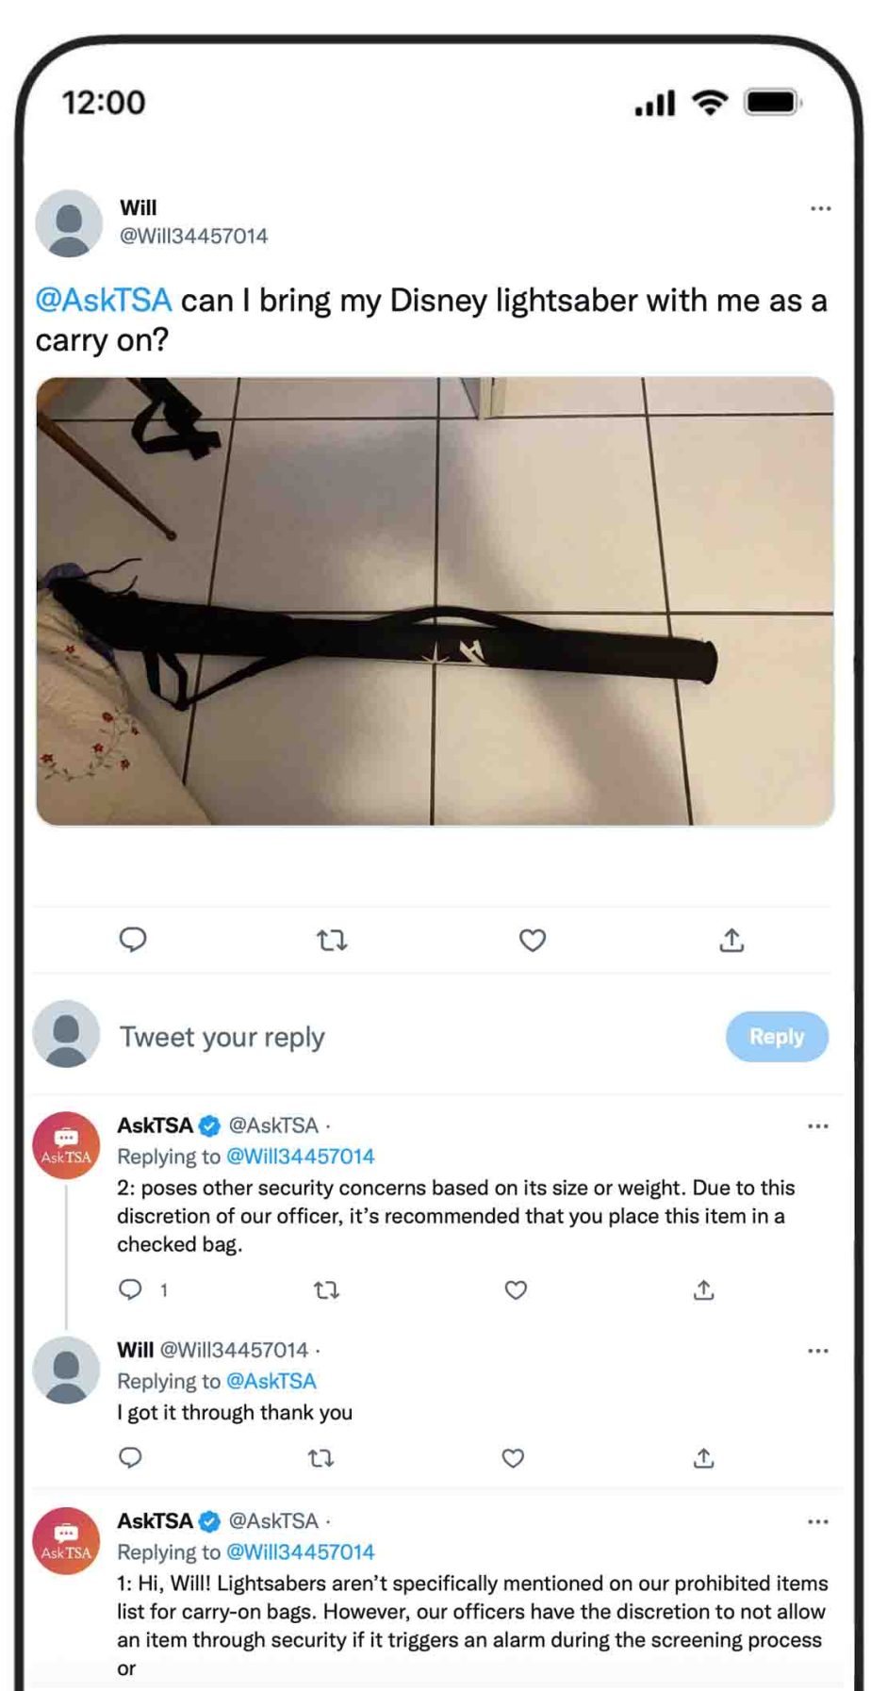The height and width of the screenshot is (1691, 871).
Task: Open the @Will34457014 link in first AskTSA reply
Action: 301,1157
